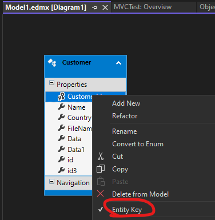215x220 pixels.
Task: Pin the Model1.edmx tab
Action: pos(94,7)
